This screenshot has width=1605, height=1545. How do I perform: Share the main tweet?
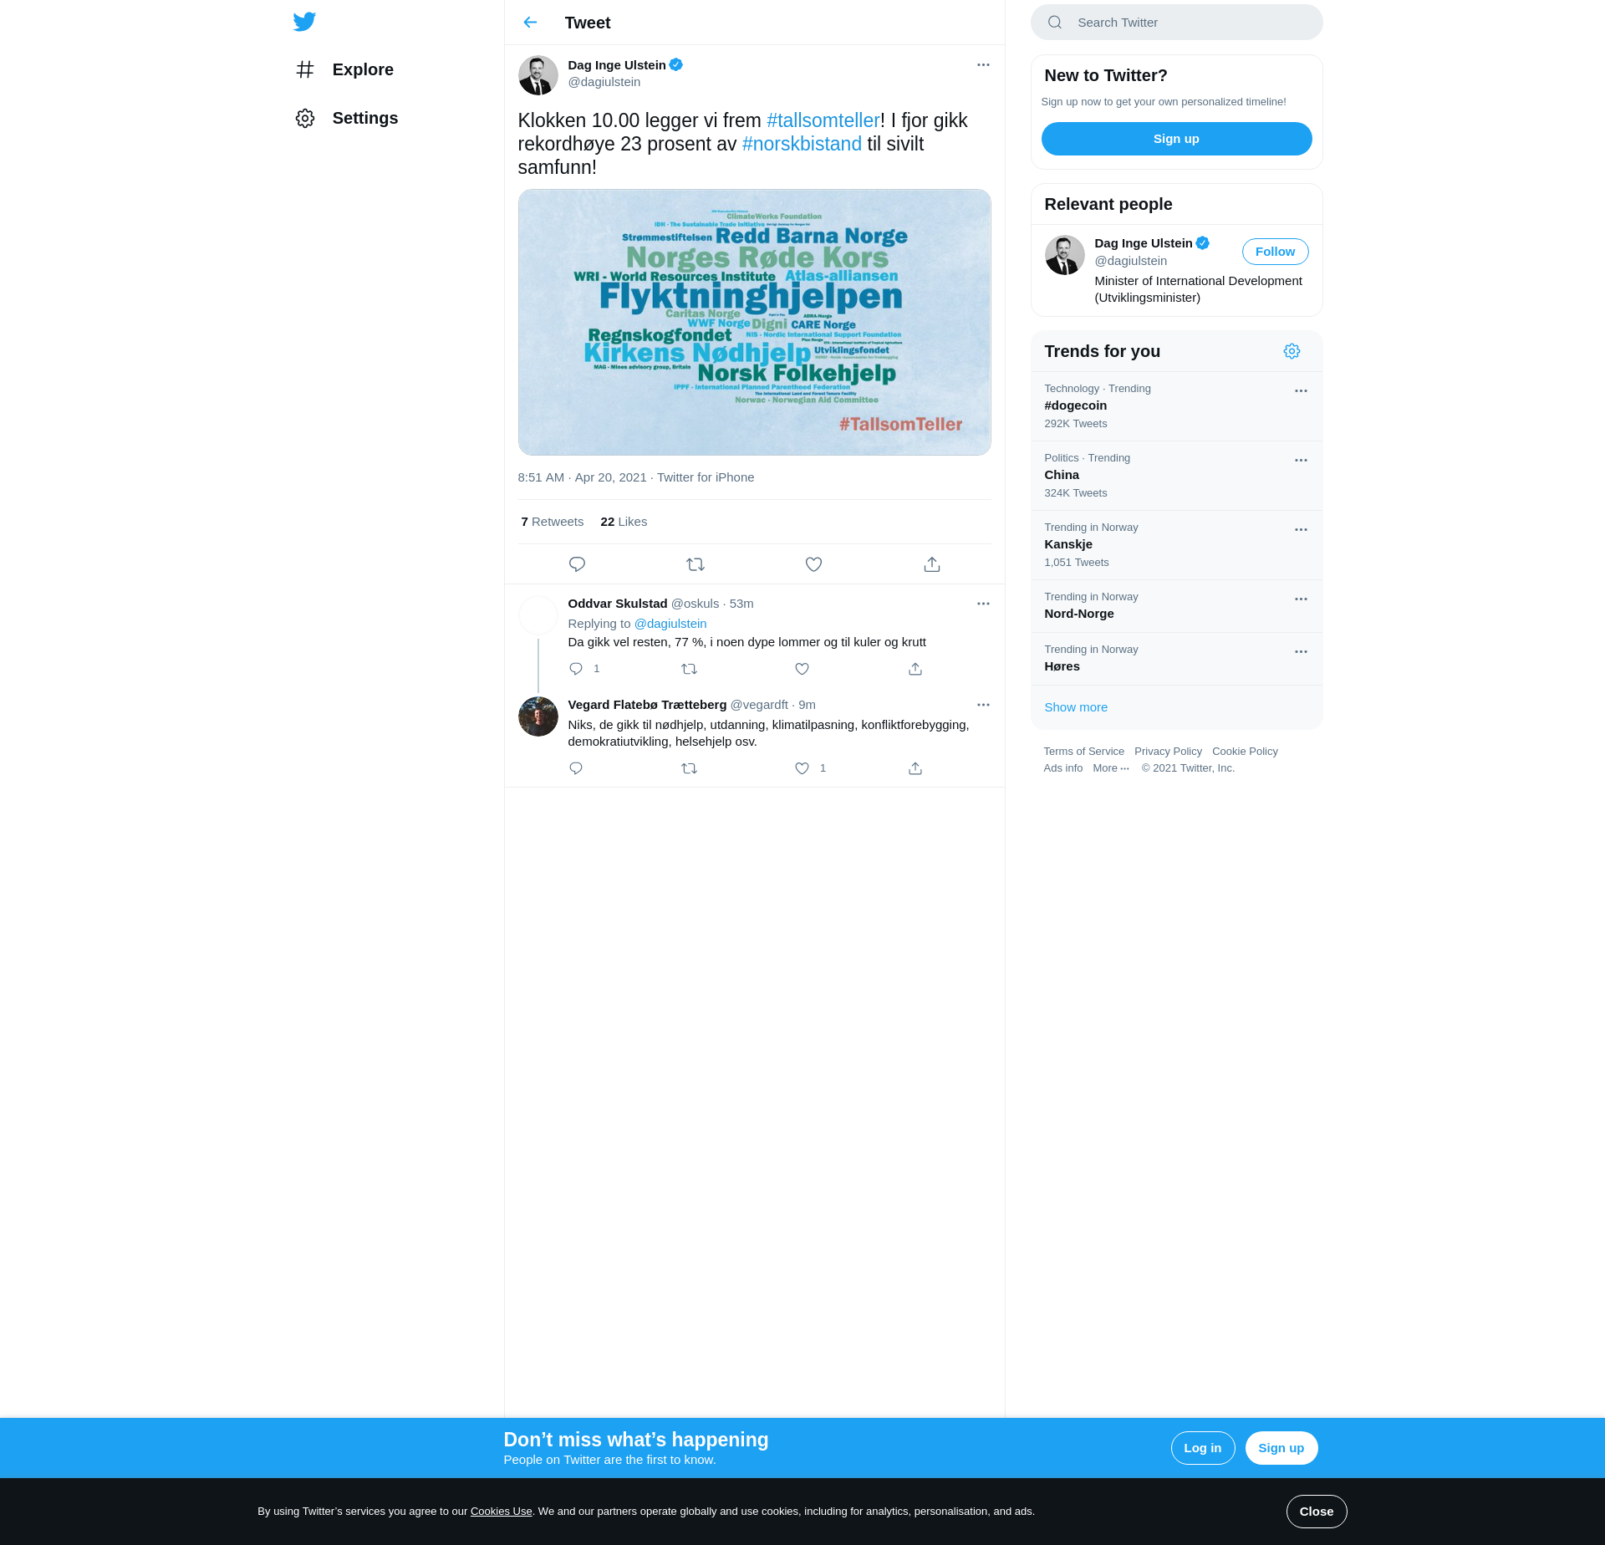932,564
